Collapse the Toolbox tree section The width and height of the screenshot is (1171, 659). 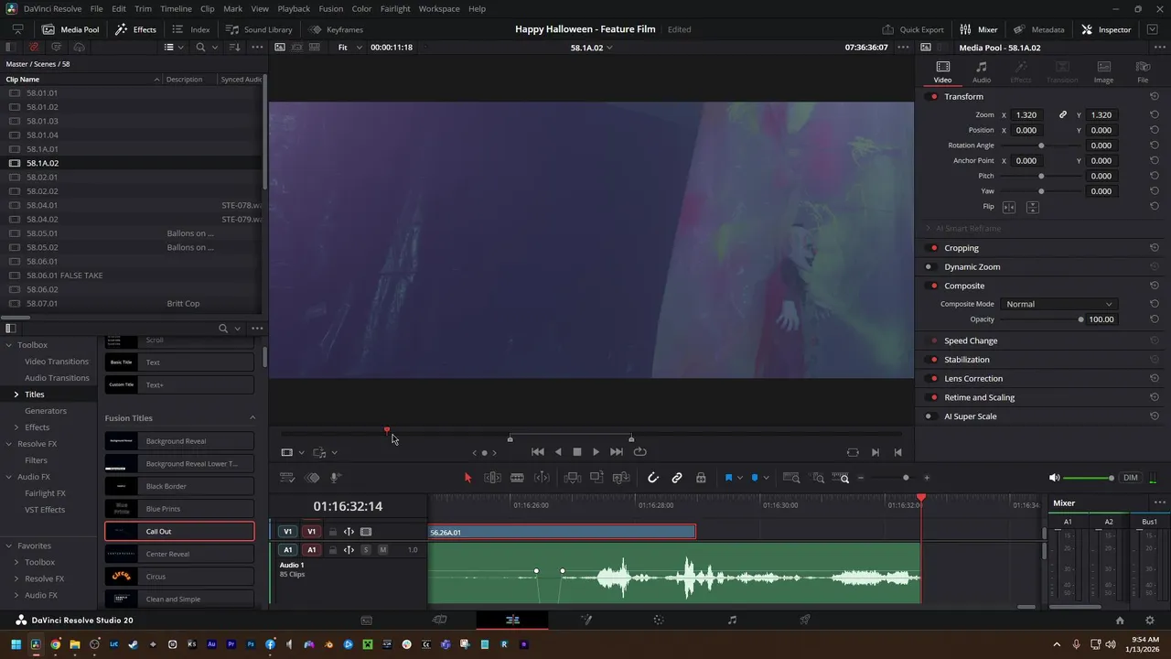8,345
